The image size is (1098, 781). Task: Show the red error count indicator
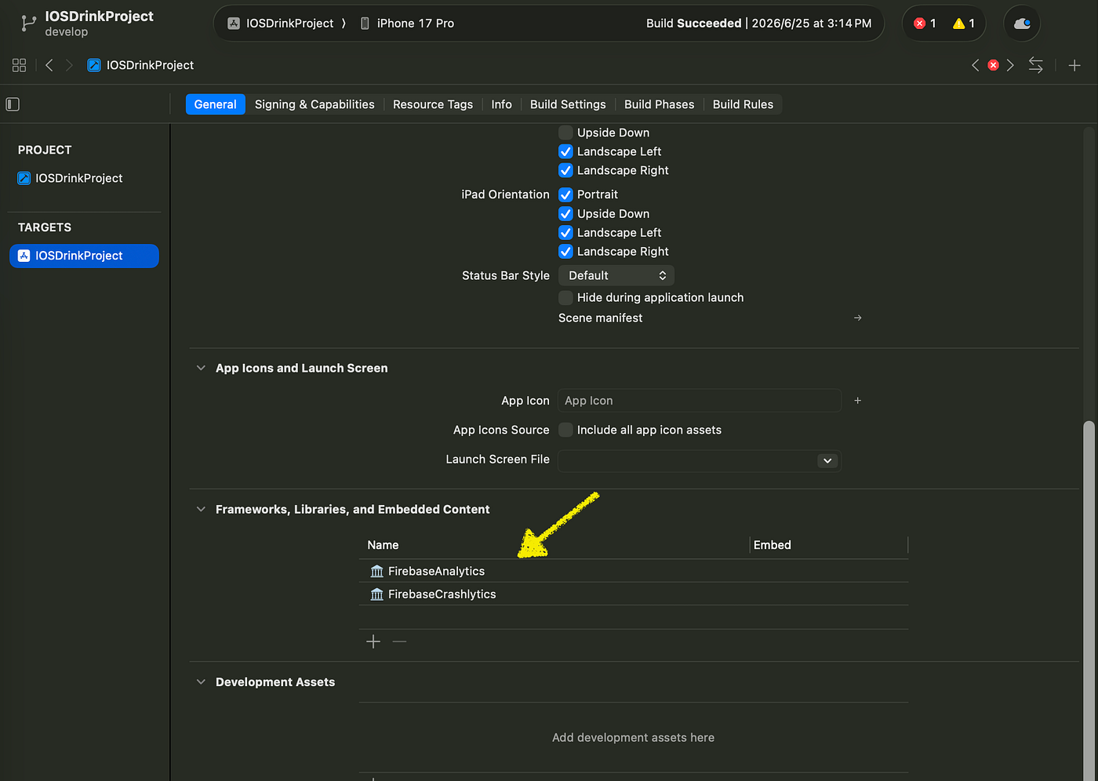[x=925, y=24]
